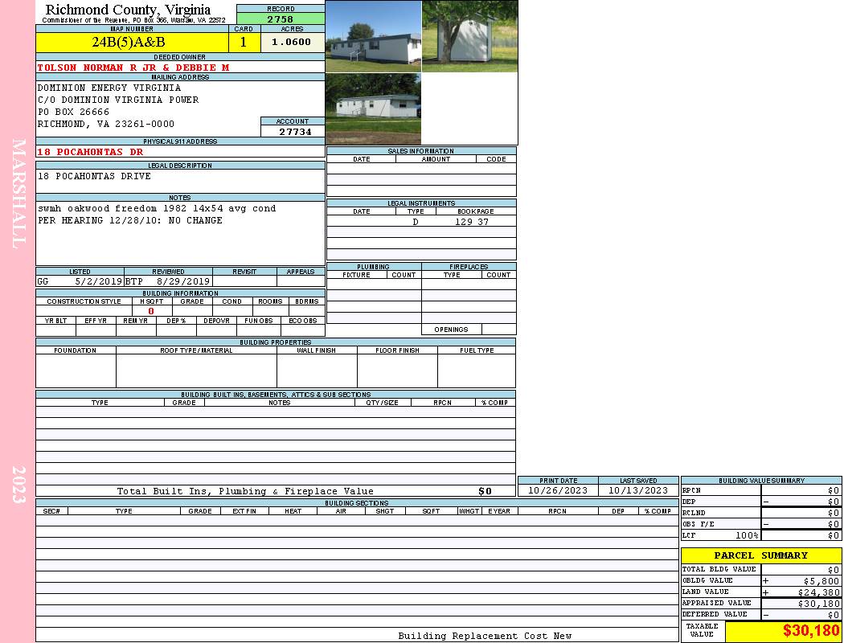844x643 pixels.
Task: Click the last saved date 10/13/2023 field
Action: (637, 490)
